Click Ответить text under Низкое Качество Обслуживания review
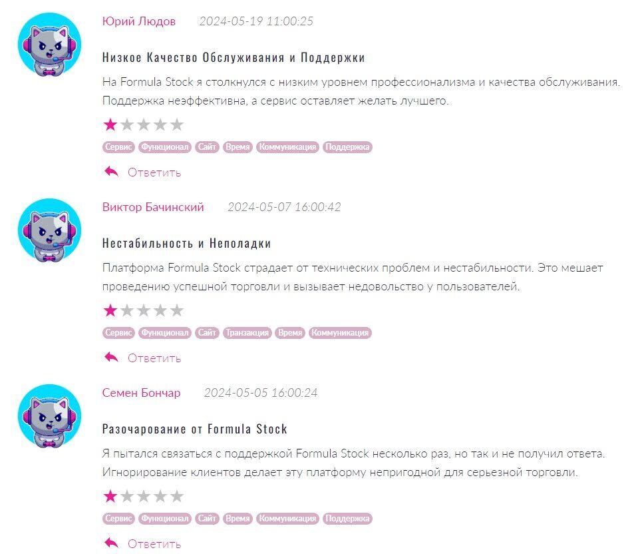Screen dimensions: 642x554 pyautogui.click(x=154, y=172)
